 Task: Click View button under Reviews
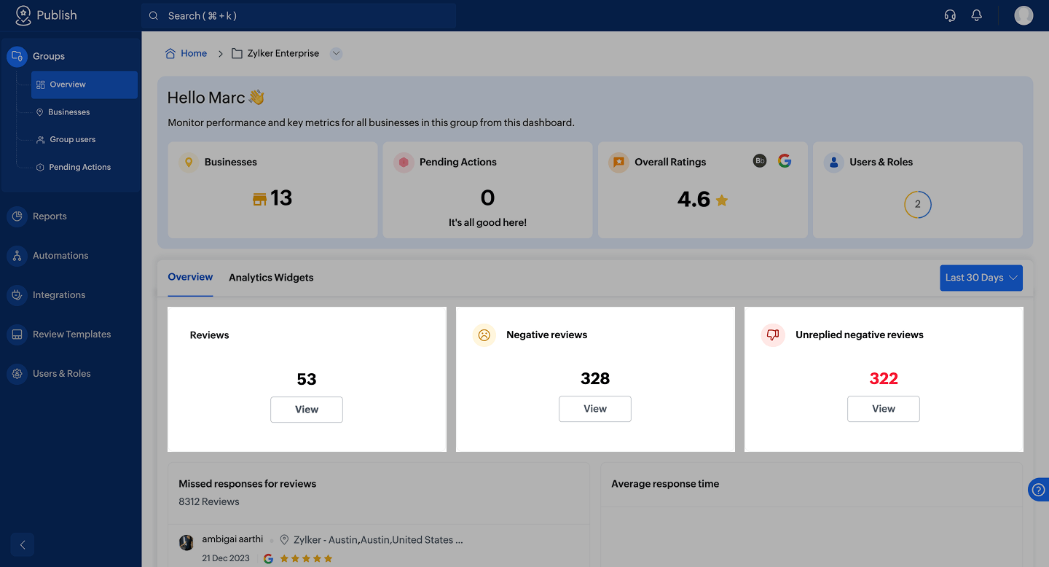click(x=307, y=410)
